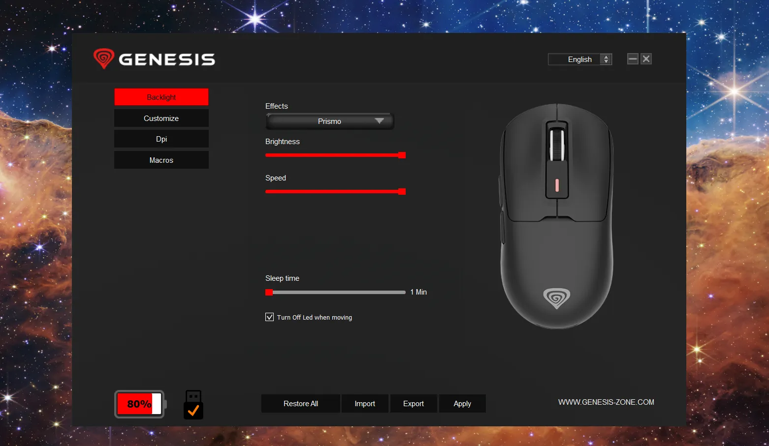Click the Effects dropdown arrow

coord(379,121)
